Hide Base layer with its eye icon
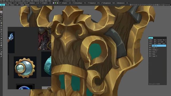This screenshot has width=171, height=96. click(x=150, y=54)
